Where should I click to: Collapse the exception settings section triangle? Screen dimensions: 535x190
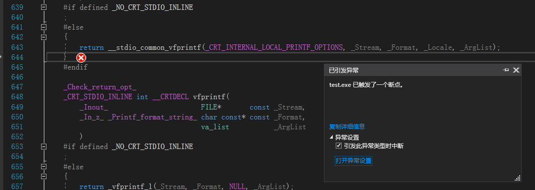pyautogui.click(x=331, y=137)
